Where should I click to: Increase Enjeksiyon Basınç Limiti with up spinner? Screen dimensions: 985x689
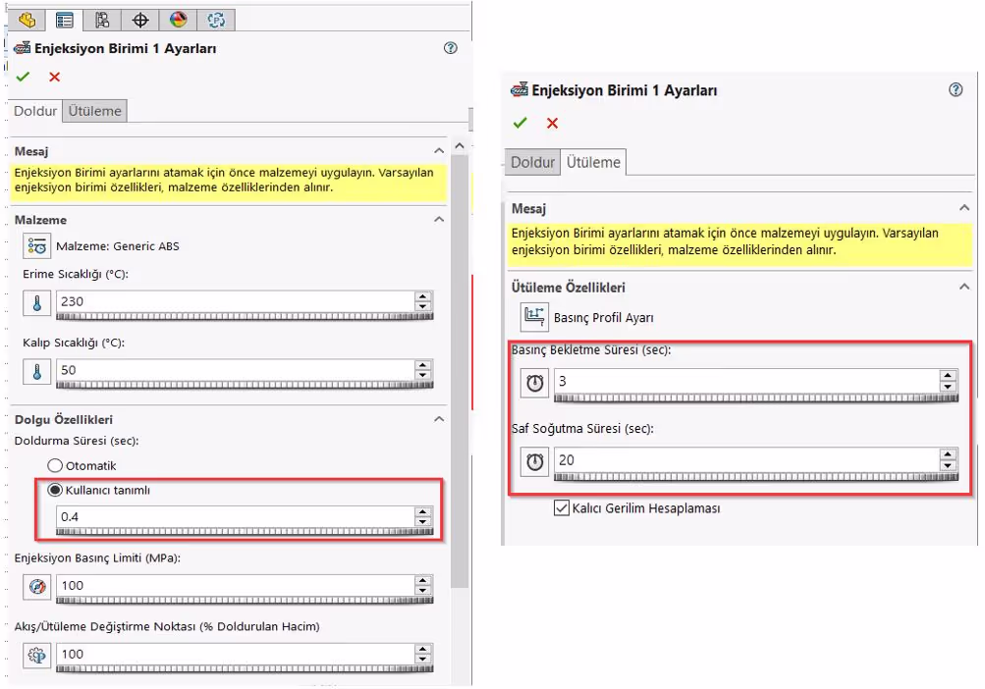point(423,580)
